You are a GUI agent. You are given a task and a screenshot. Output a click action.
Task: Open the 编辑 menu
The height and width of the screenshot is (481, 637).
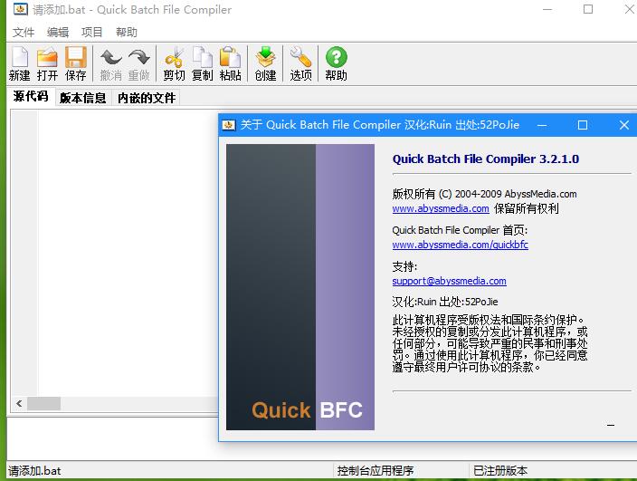click(58, 32)
